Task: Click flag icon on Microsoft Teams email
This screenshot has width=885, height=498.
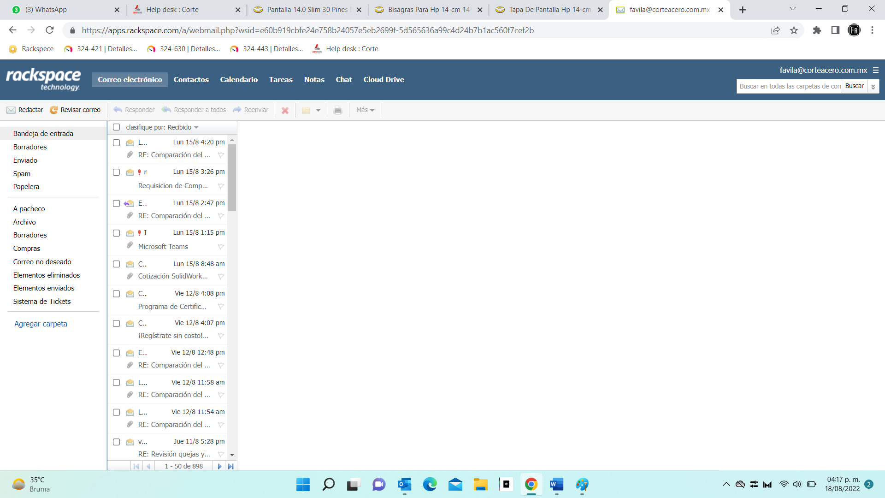Action: pos(221,247)
